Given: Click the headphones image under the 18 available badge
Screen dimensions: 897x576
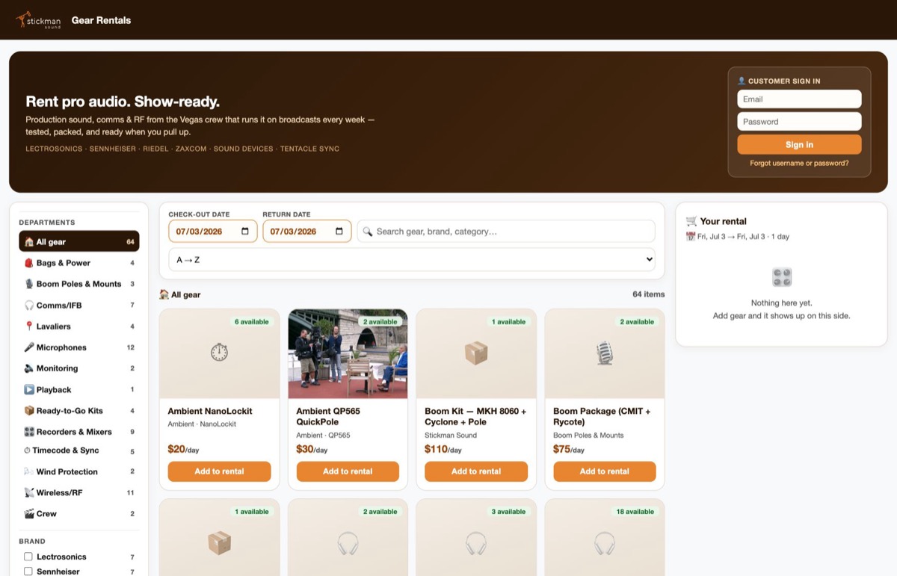Looking at the screenshot, I should point(605,543).
